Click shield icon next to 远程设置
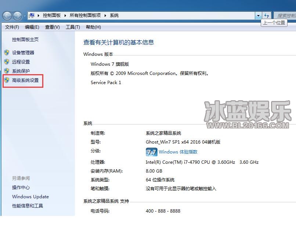Screen dimensions: 296x228 [7, 62]
